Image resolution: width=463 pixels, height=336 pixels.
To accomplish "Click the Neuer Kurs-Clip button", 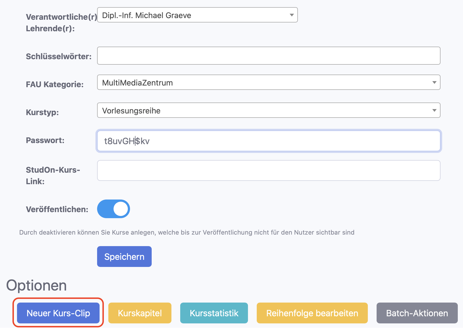I will 58,313.
